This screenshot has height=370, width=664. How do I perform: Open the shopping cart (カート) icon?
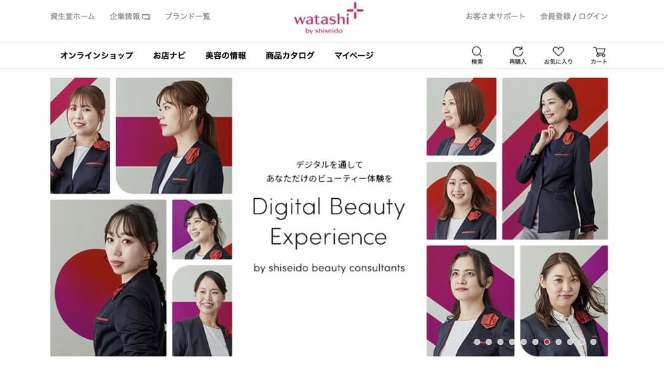tap(599, 56)
